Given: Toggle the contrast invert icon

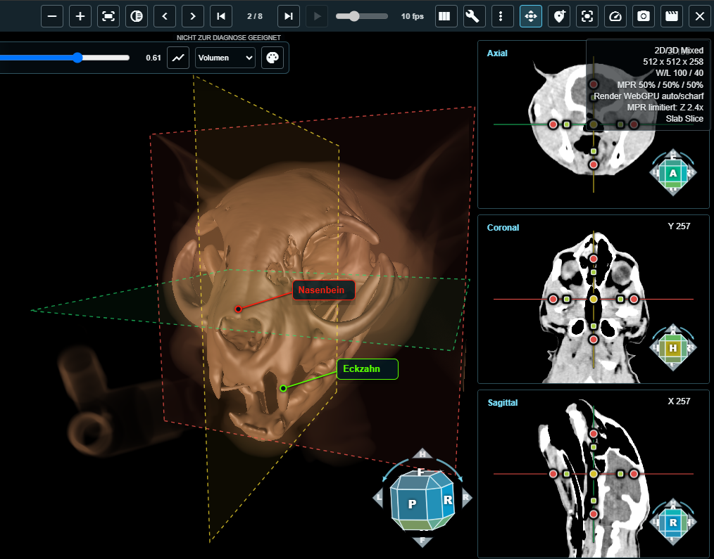Looking at the screenshot, I should click(137, 16).
